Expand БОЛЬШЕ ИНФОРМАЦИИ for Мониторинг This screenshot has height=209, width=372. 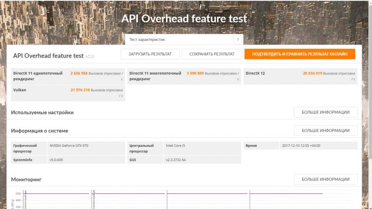coord(325,179)
